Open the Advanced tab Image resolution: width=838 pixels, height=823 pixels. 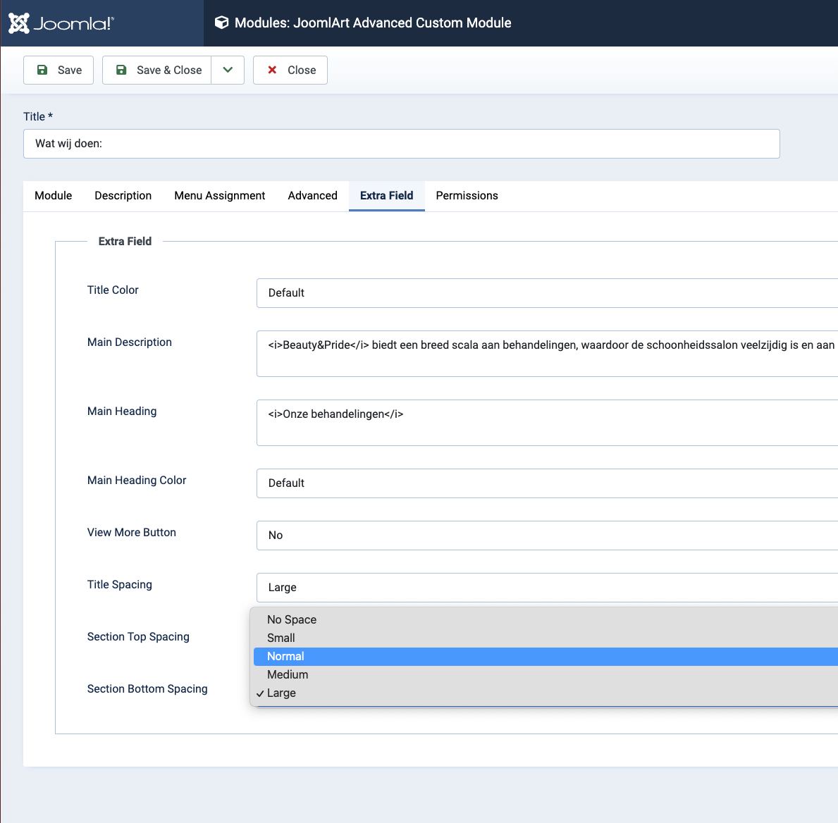(312, 196)
